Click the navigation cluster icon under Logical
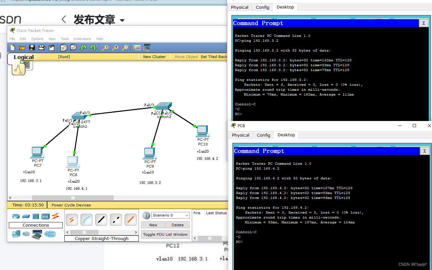 [x=19, y=69]
